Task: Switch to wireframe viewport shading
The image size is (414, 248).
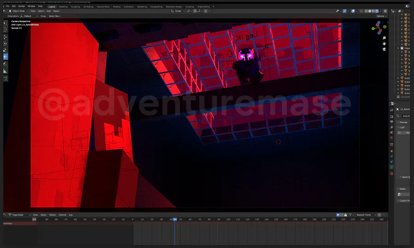Action: [x=366, y=11]
